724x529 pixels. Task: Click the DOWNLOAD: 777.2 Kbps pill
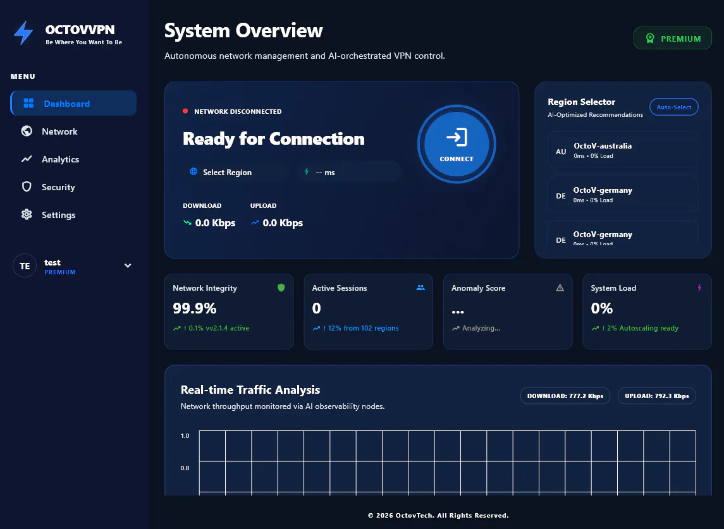pos(565,396)
